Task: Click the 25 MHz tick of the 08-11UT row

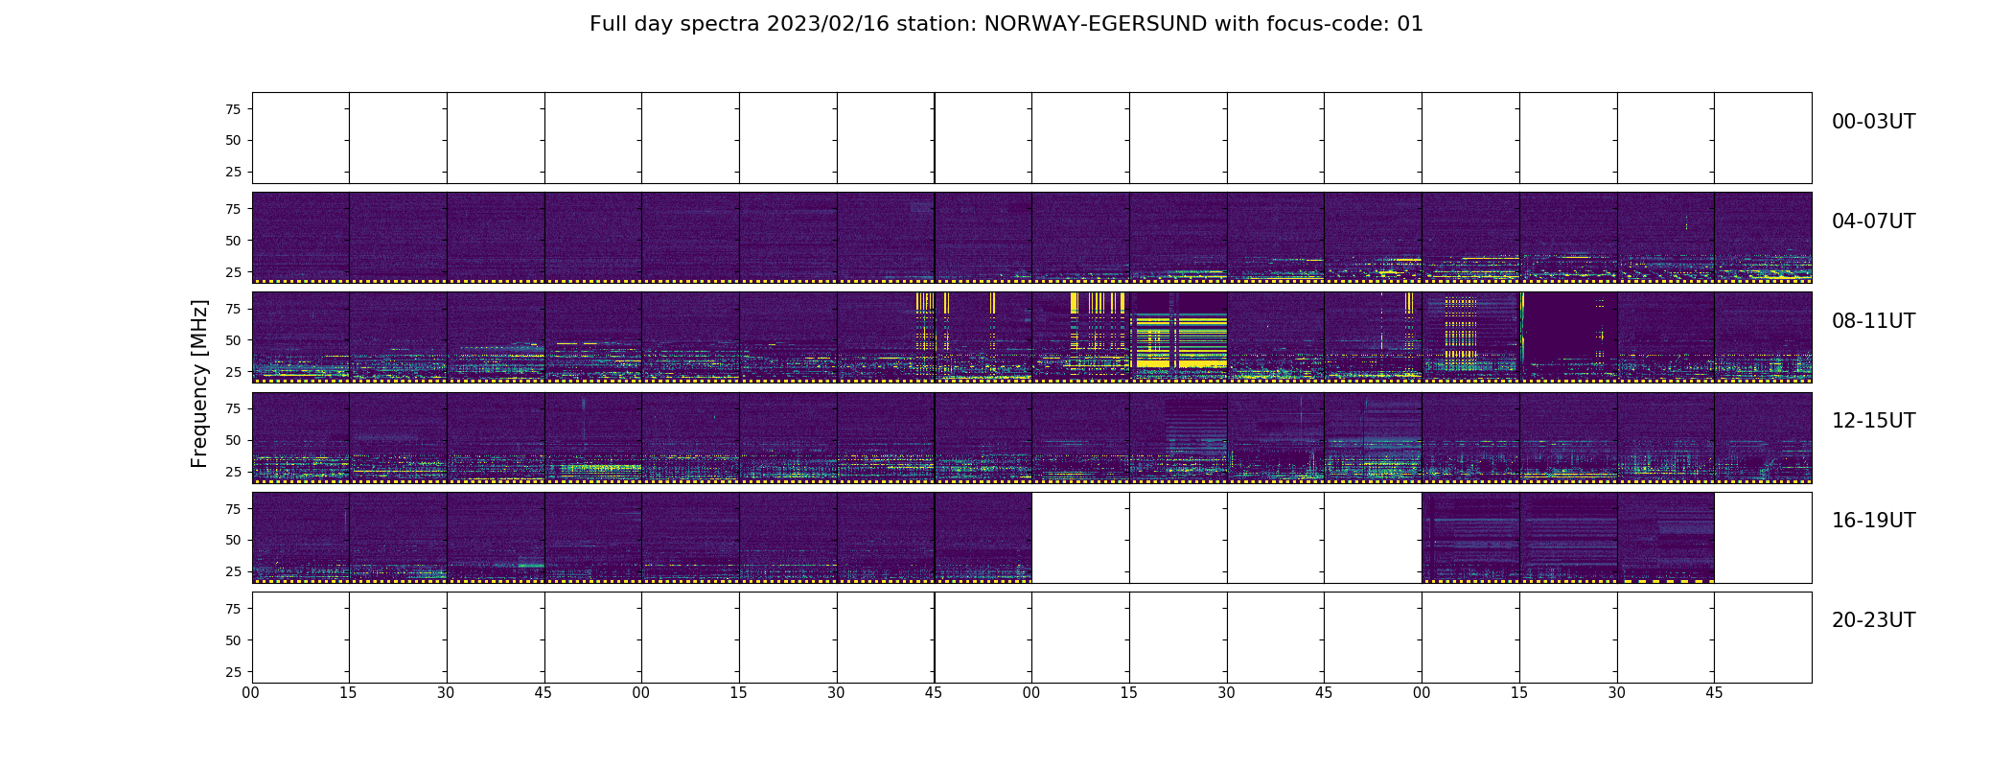Action: coord(233,372)
